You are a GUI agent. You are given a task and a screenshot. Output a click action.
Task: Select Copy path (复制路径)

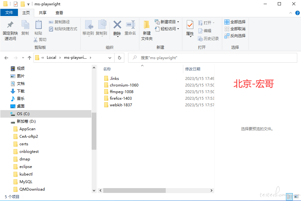pos(59,22)
